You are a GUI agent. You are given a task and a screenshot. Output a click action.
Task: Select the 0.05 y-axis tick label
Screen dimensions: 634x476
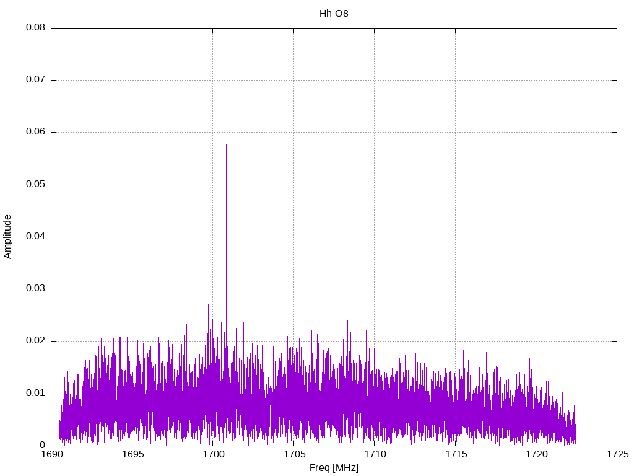(35, 185)
